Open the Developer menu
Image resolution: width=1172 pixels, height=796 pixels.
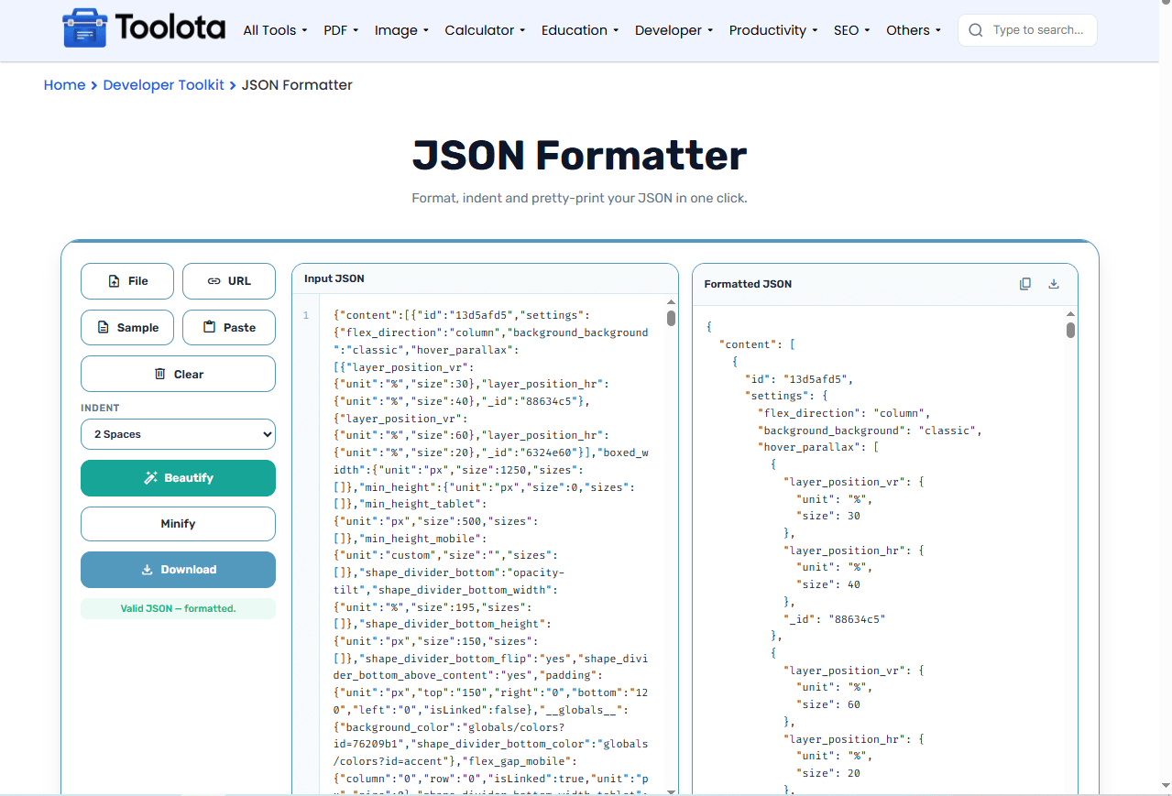point(674,30)
